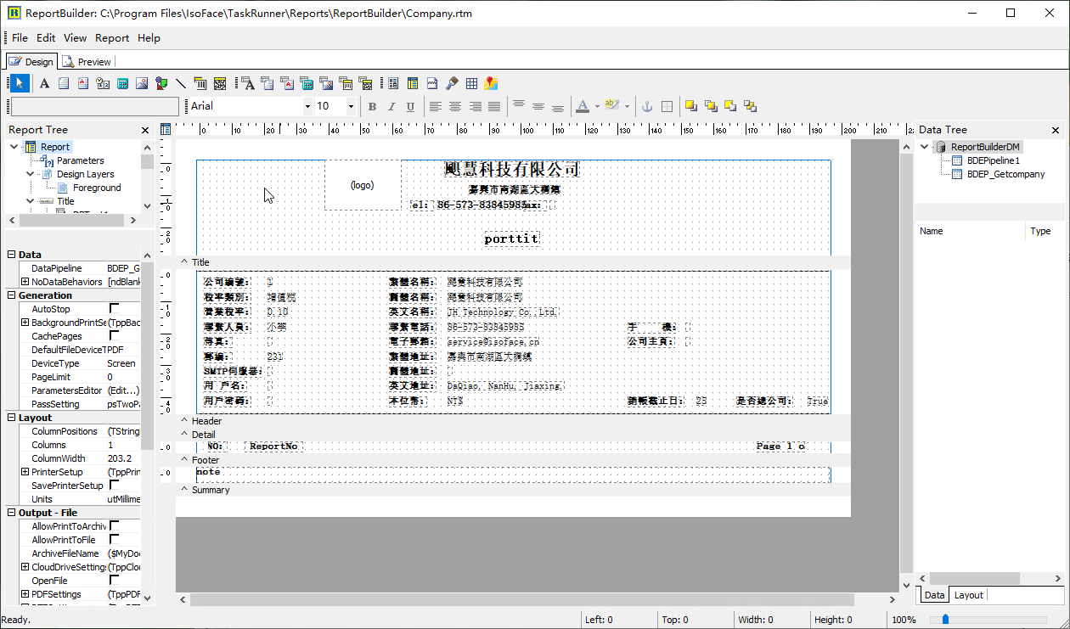Collapse the Title band

(x=184, y=262)
